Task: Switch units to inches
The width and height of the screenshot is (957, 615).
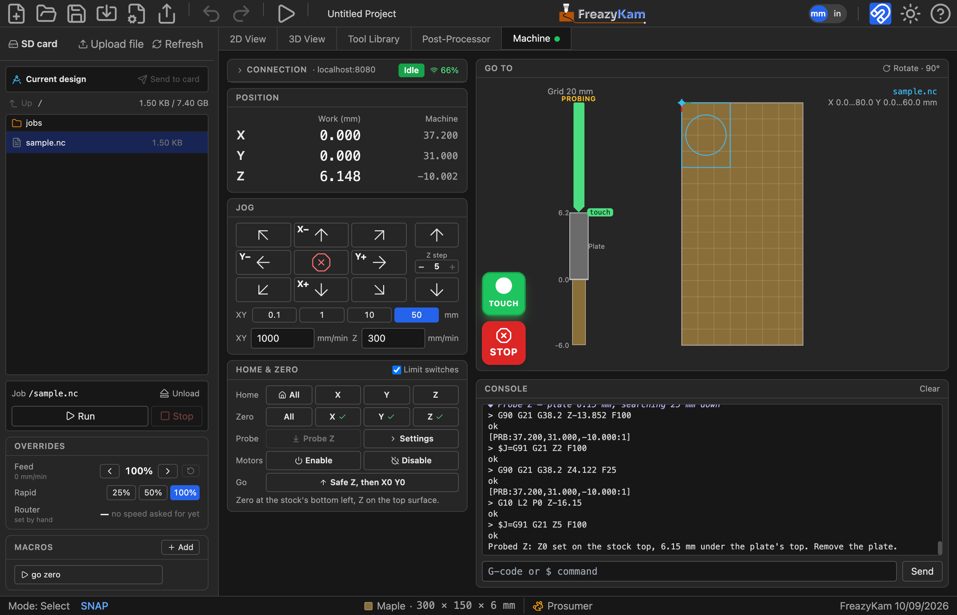Action: point(837,14)
